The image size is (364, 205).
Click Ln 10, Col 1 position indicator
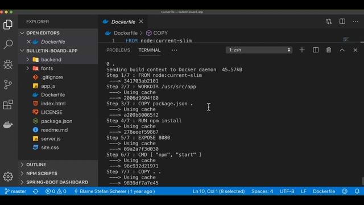(x=218, y=191)
